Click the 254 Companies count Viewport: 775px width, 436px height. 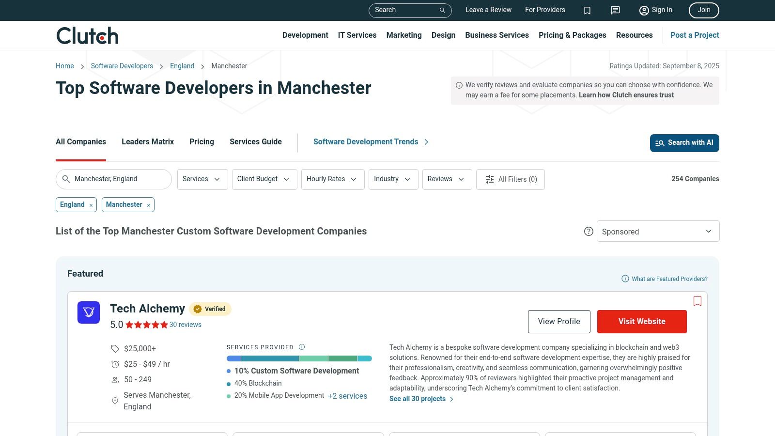(x=695, y=179)
